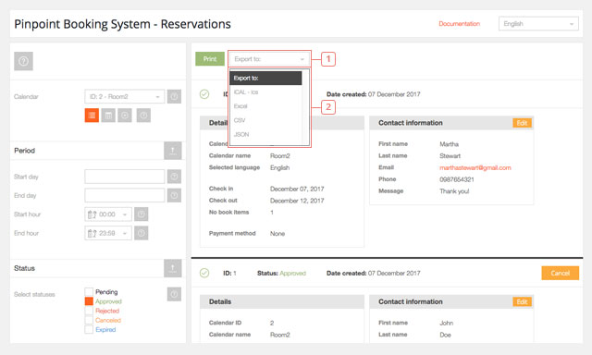Click the 'Status' section title
Image resolution: width=592 pixels, height=355 pixels.
[25, 268]
